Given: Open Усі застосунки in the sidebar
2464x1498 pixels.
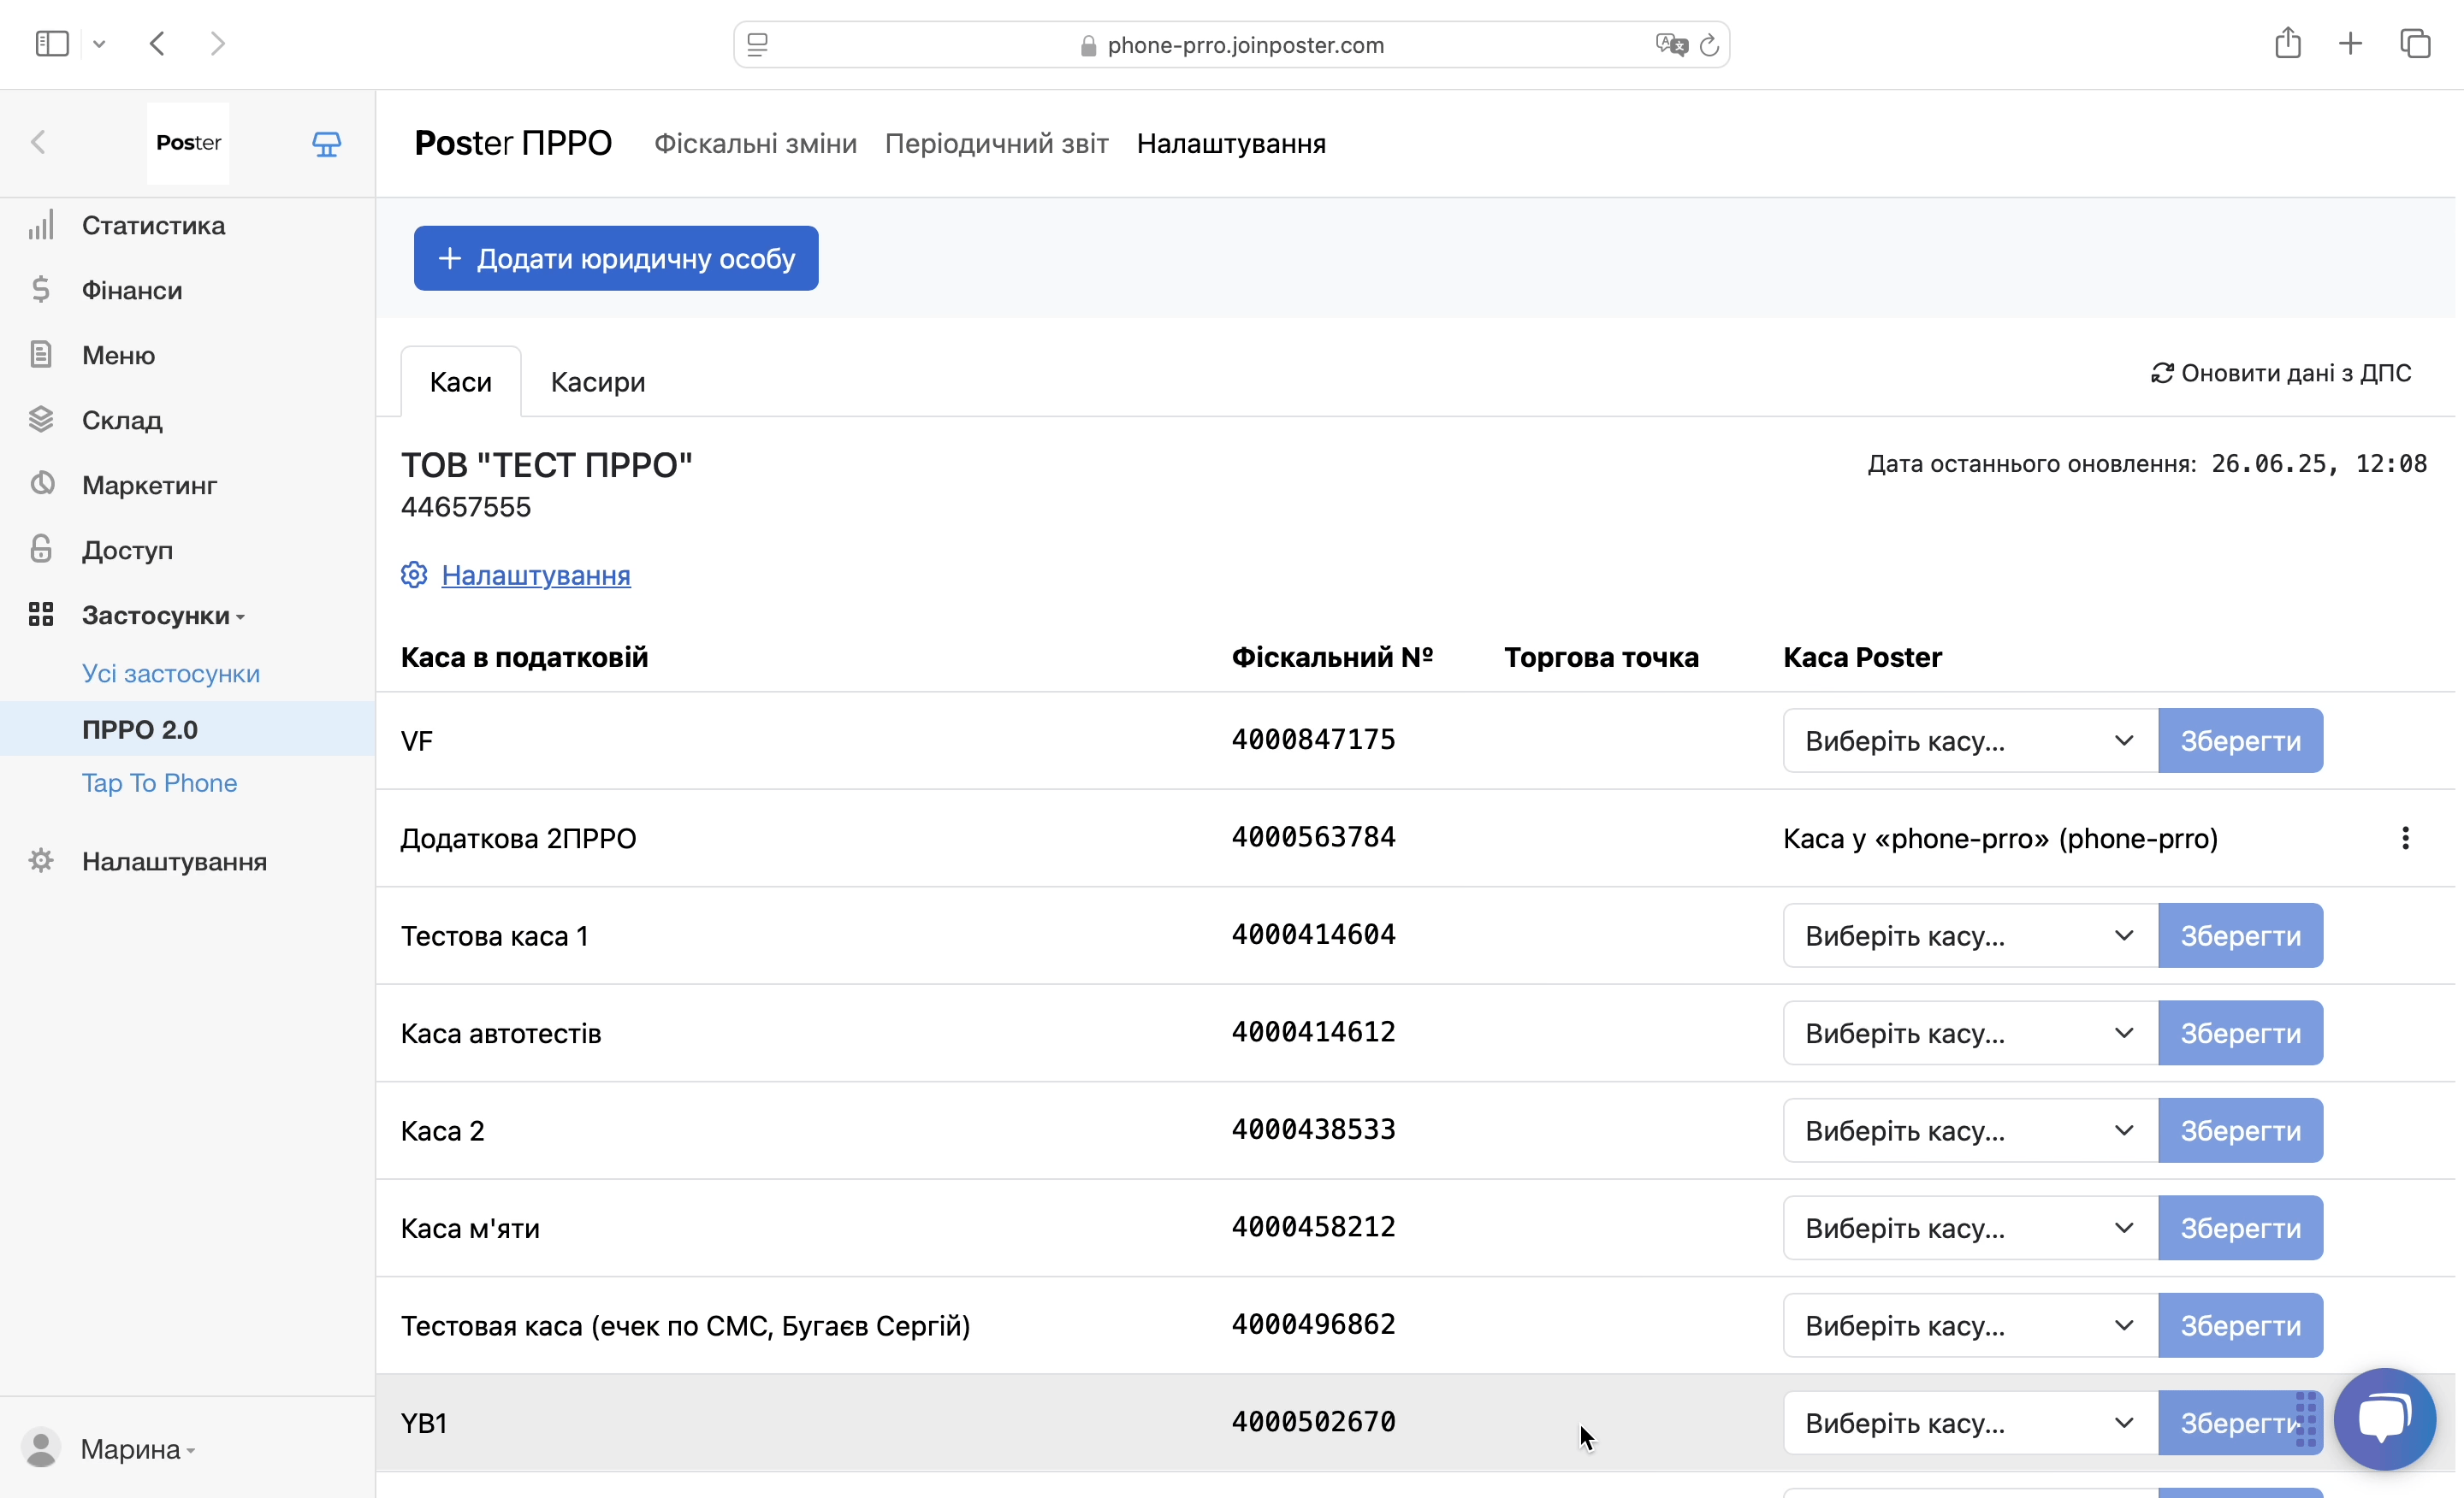Looking at the screenshot, I should click(171, 674).
